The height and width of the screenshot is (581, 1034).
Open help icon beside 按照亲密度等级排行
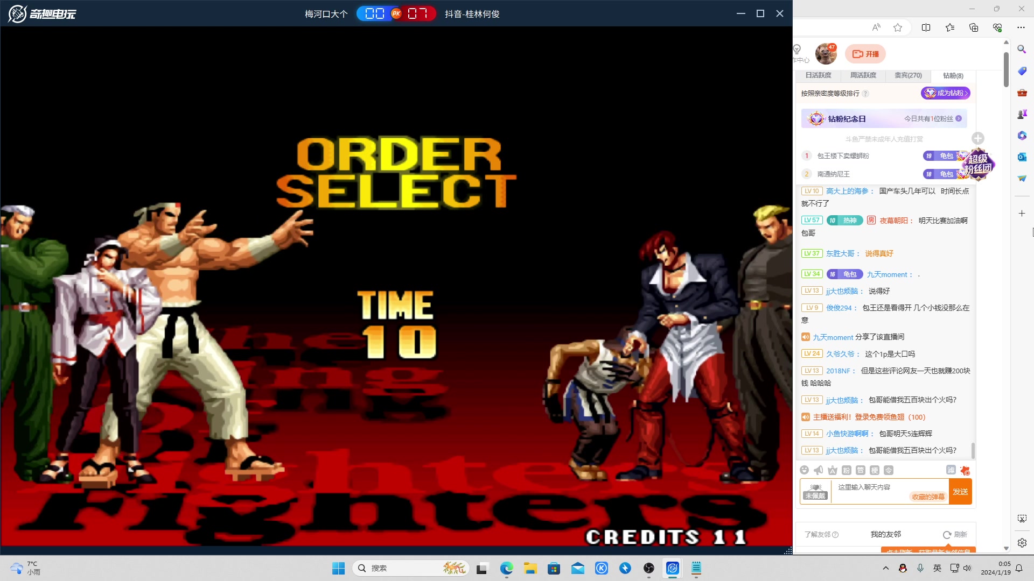pos(865,94)
